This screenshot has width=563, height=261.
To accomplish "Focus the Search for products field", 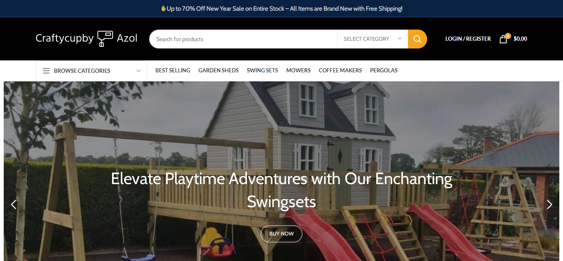I will coord(243,39).
